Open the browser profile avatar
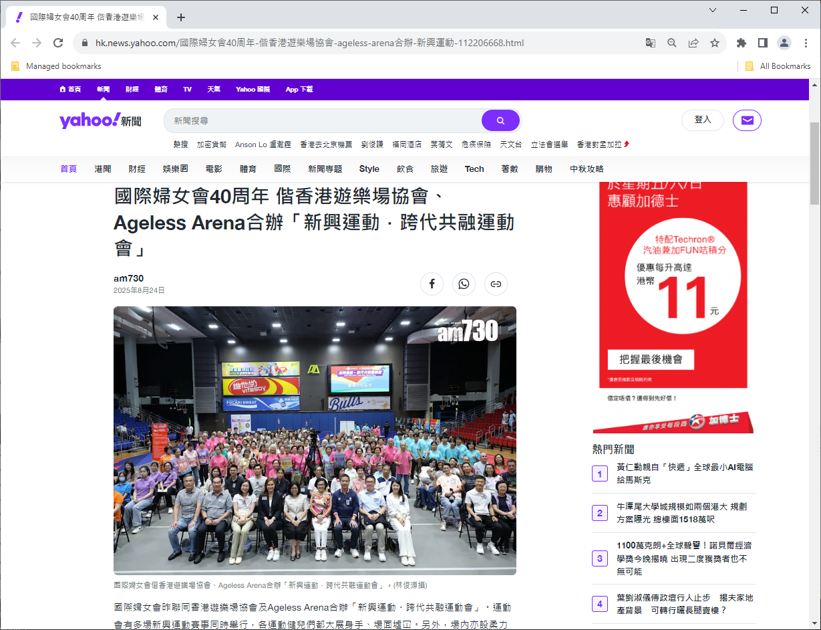 click(x=784, y=42)
